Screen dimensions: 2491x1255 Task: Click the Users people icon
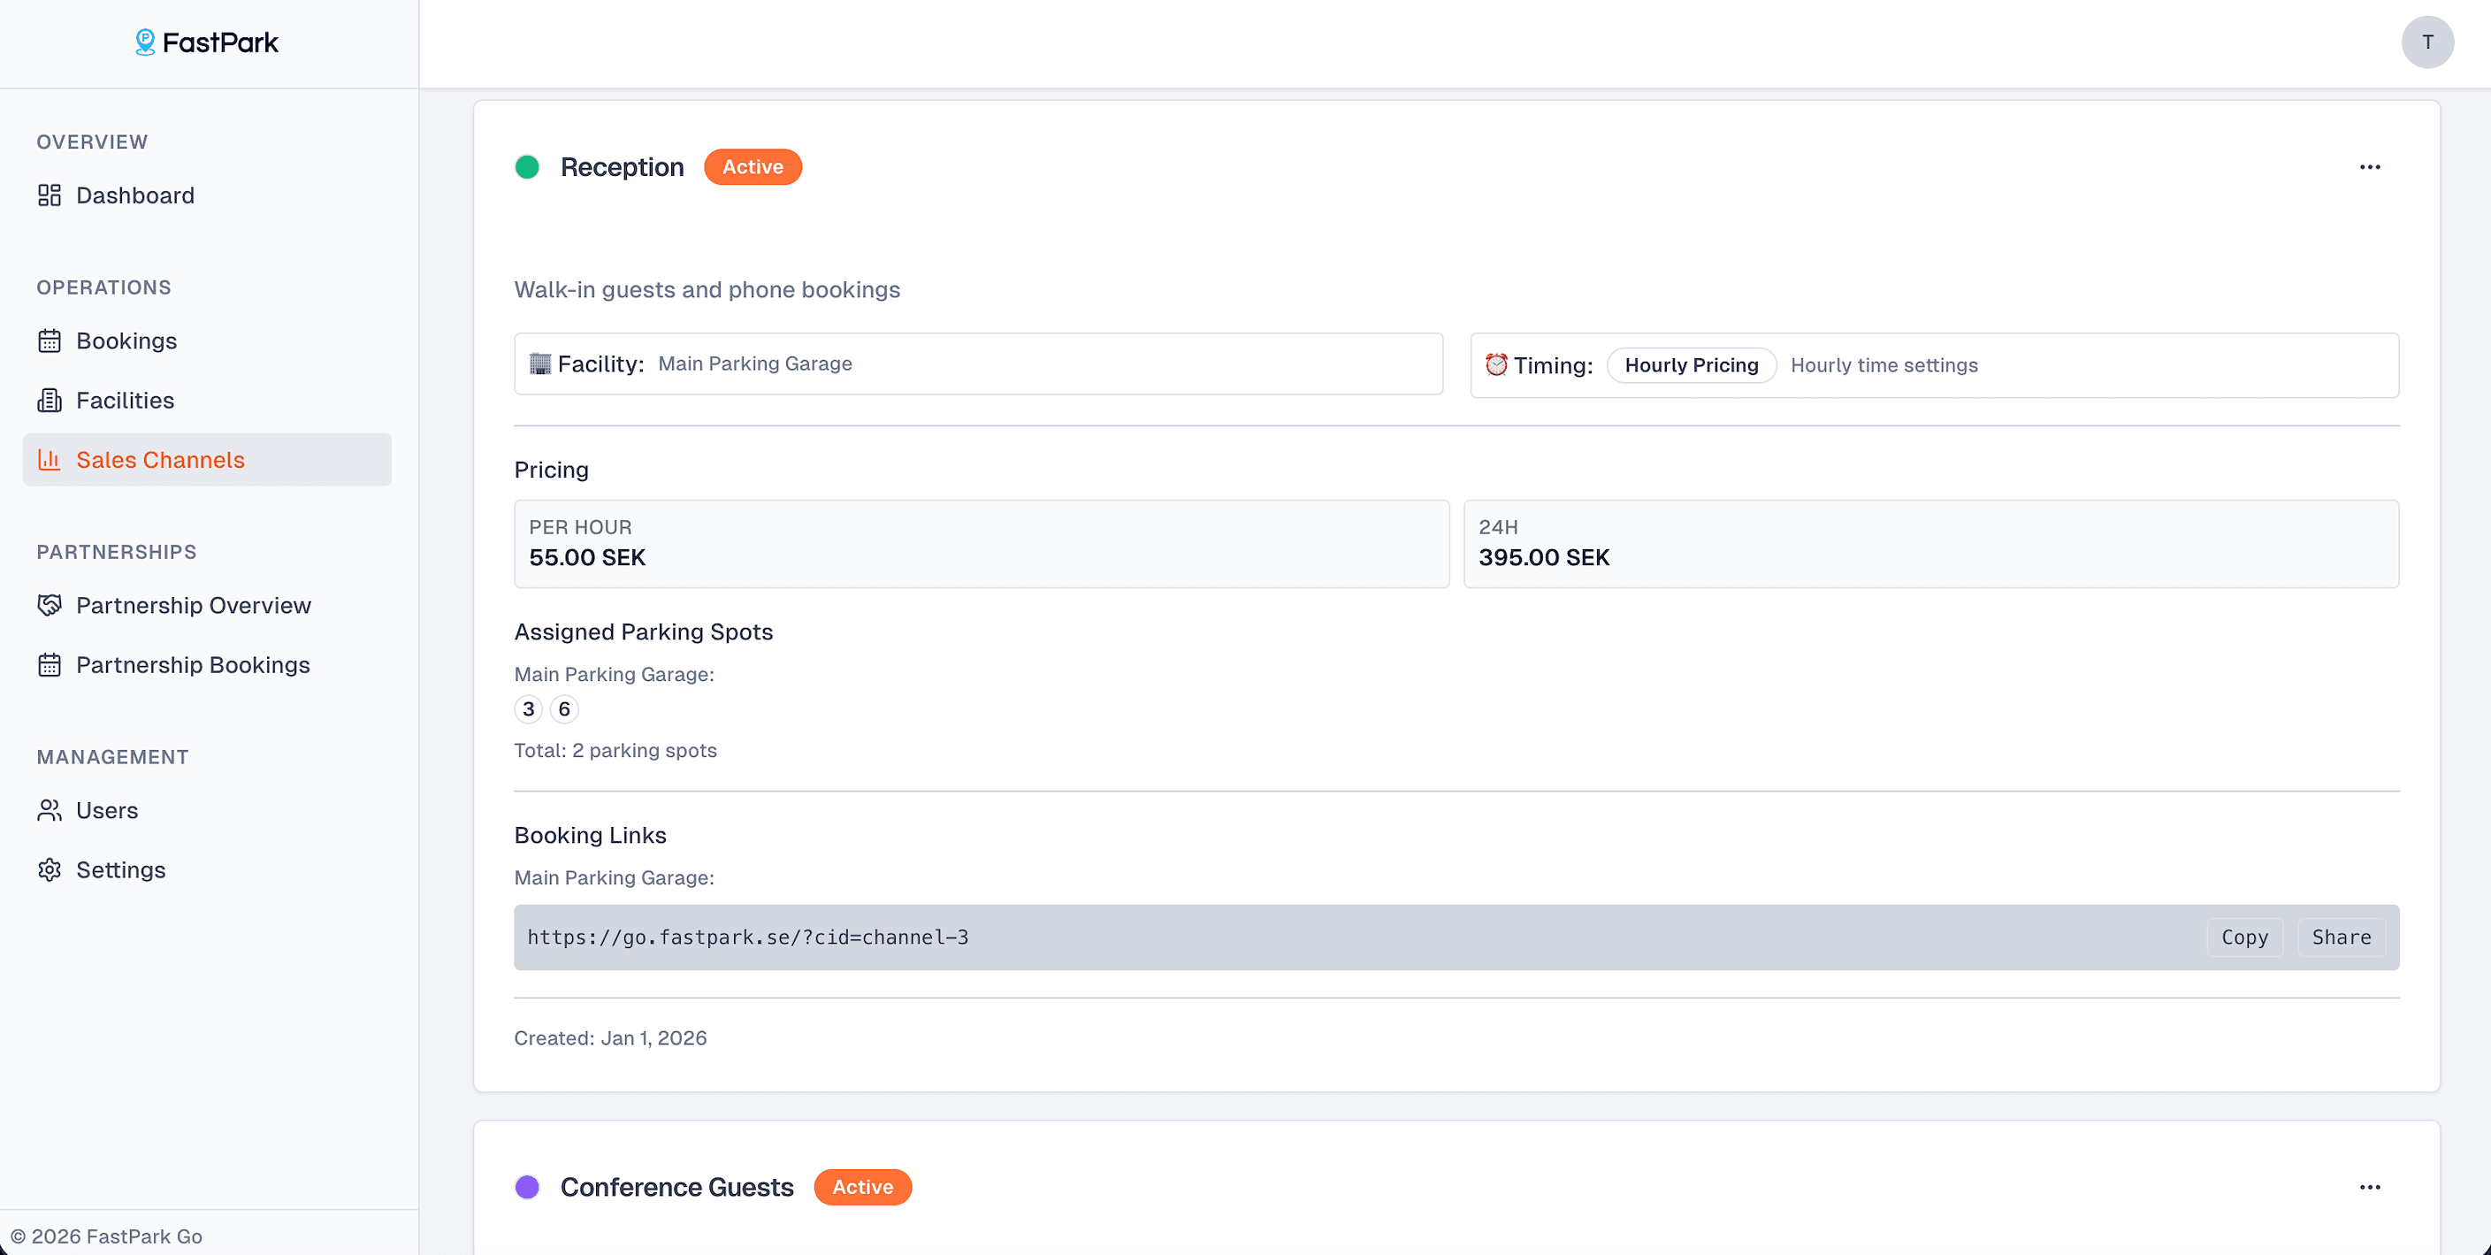pos(50,810)
